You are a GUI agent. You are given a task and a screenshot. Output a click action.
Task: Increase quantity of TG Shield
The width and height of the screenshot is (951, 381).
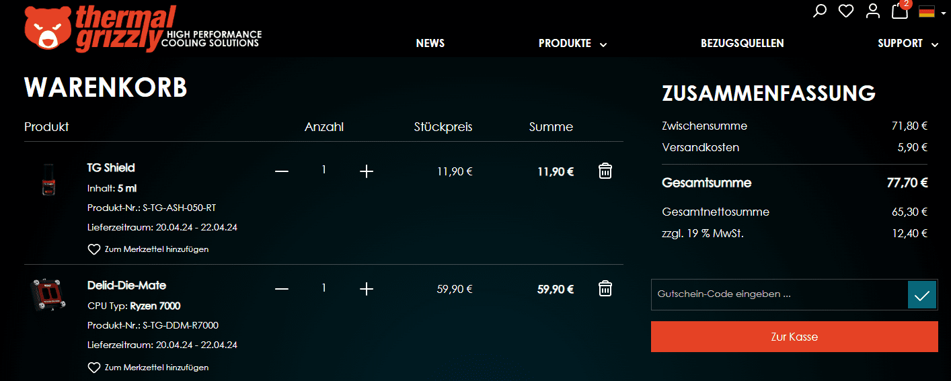click(366, 171)
